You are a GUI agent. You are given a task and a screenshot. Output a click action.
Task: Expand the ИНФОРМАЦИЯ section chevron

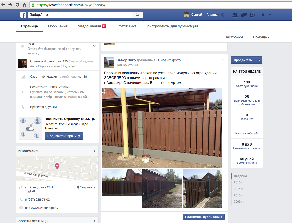[94, 151]
